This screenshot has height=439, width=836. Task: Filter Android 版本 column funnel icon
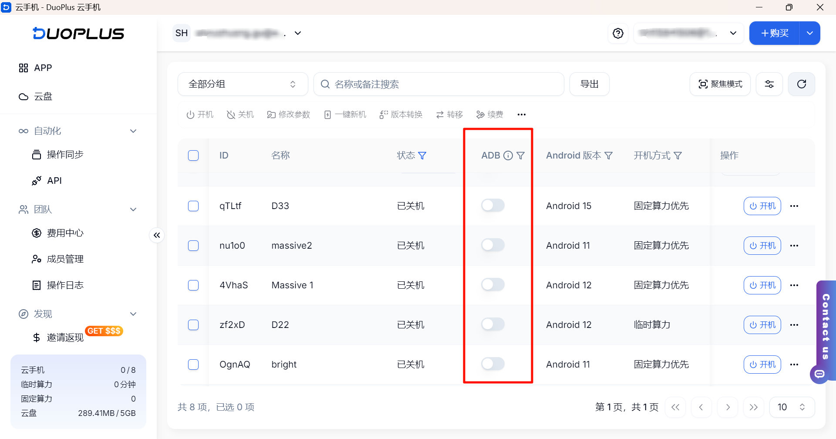pos(609,155)
